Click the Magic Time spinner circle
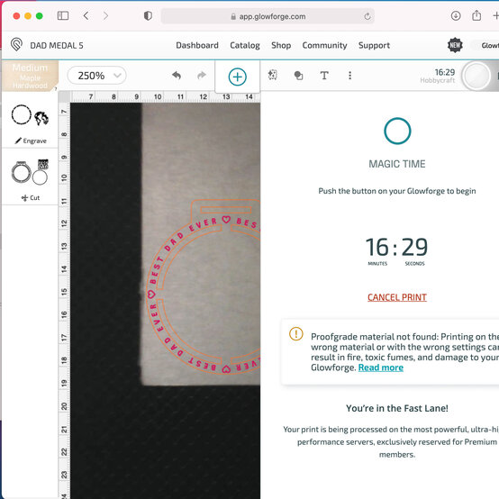The height and width of the screenshot is (499, 499). [397, 131]
